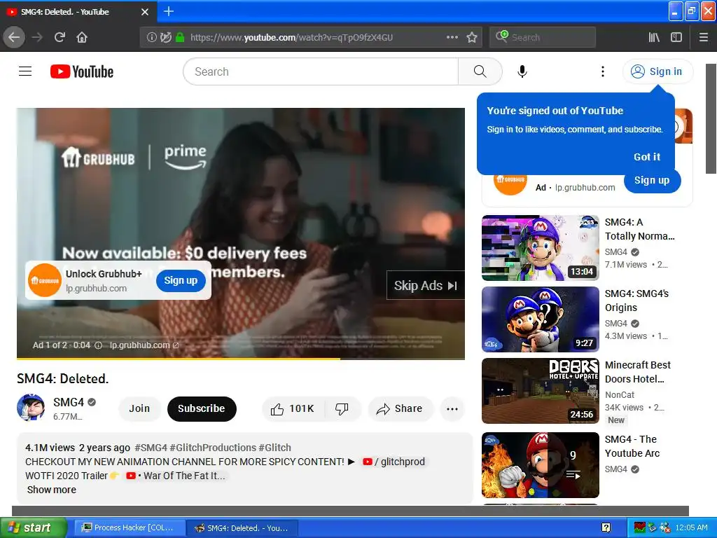
Task: Click the browser toolbar Search box
Action: pos(543,37)
